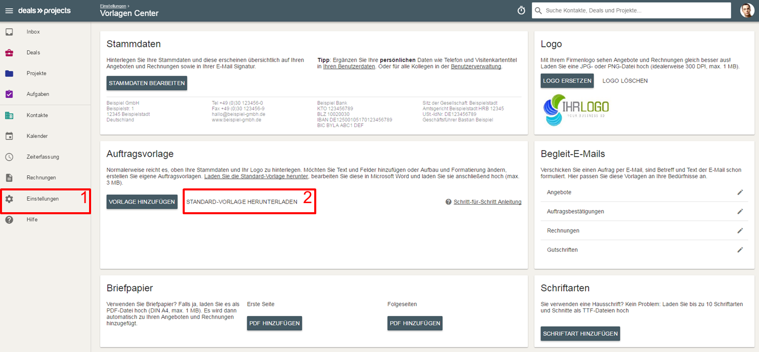Open the Schritt-für-Schritt Anleitung link

coord(487,202)
